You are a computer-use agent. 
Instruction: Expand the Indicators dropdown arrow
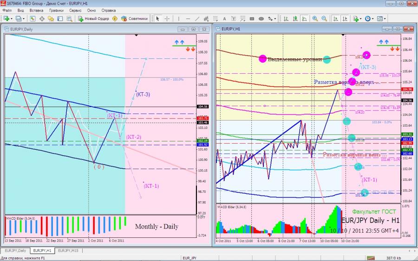click(x=361, y=19)
